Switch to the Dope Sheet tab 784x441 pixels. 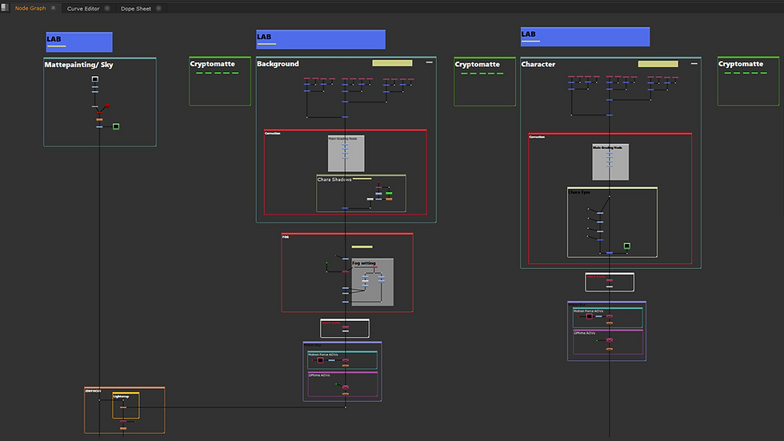tap(135, 9)
